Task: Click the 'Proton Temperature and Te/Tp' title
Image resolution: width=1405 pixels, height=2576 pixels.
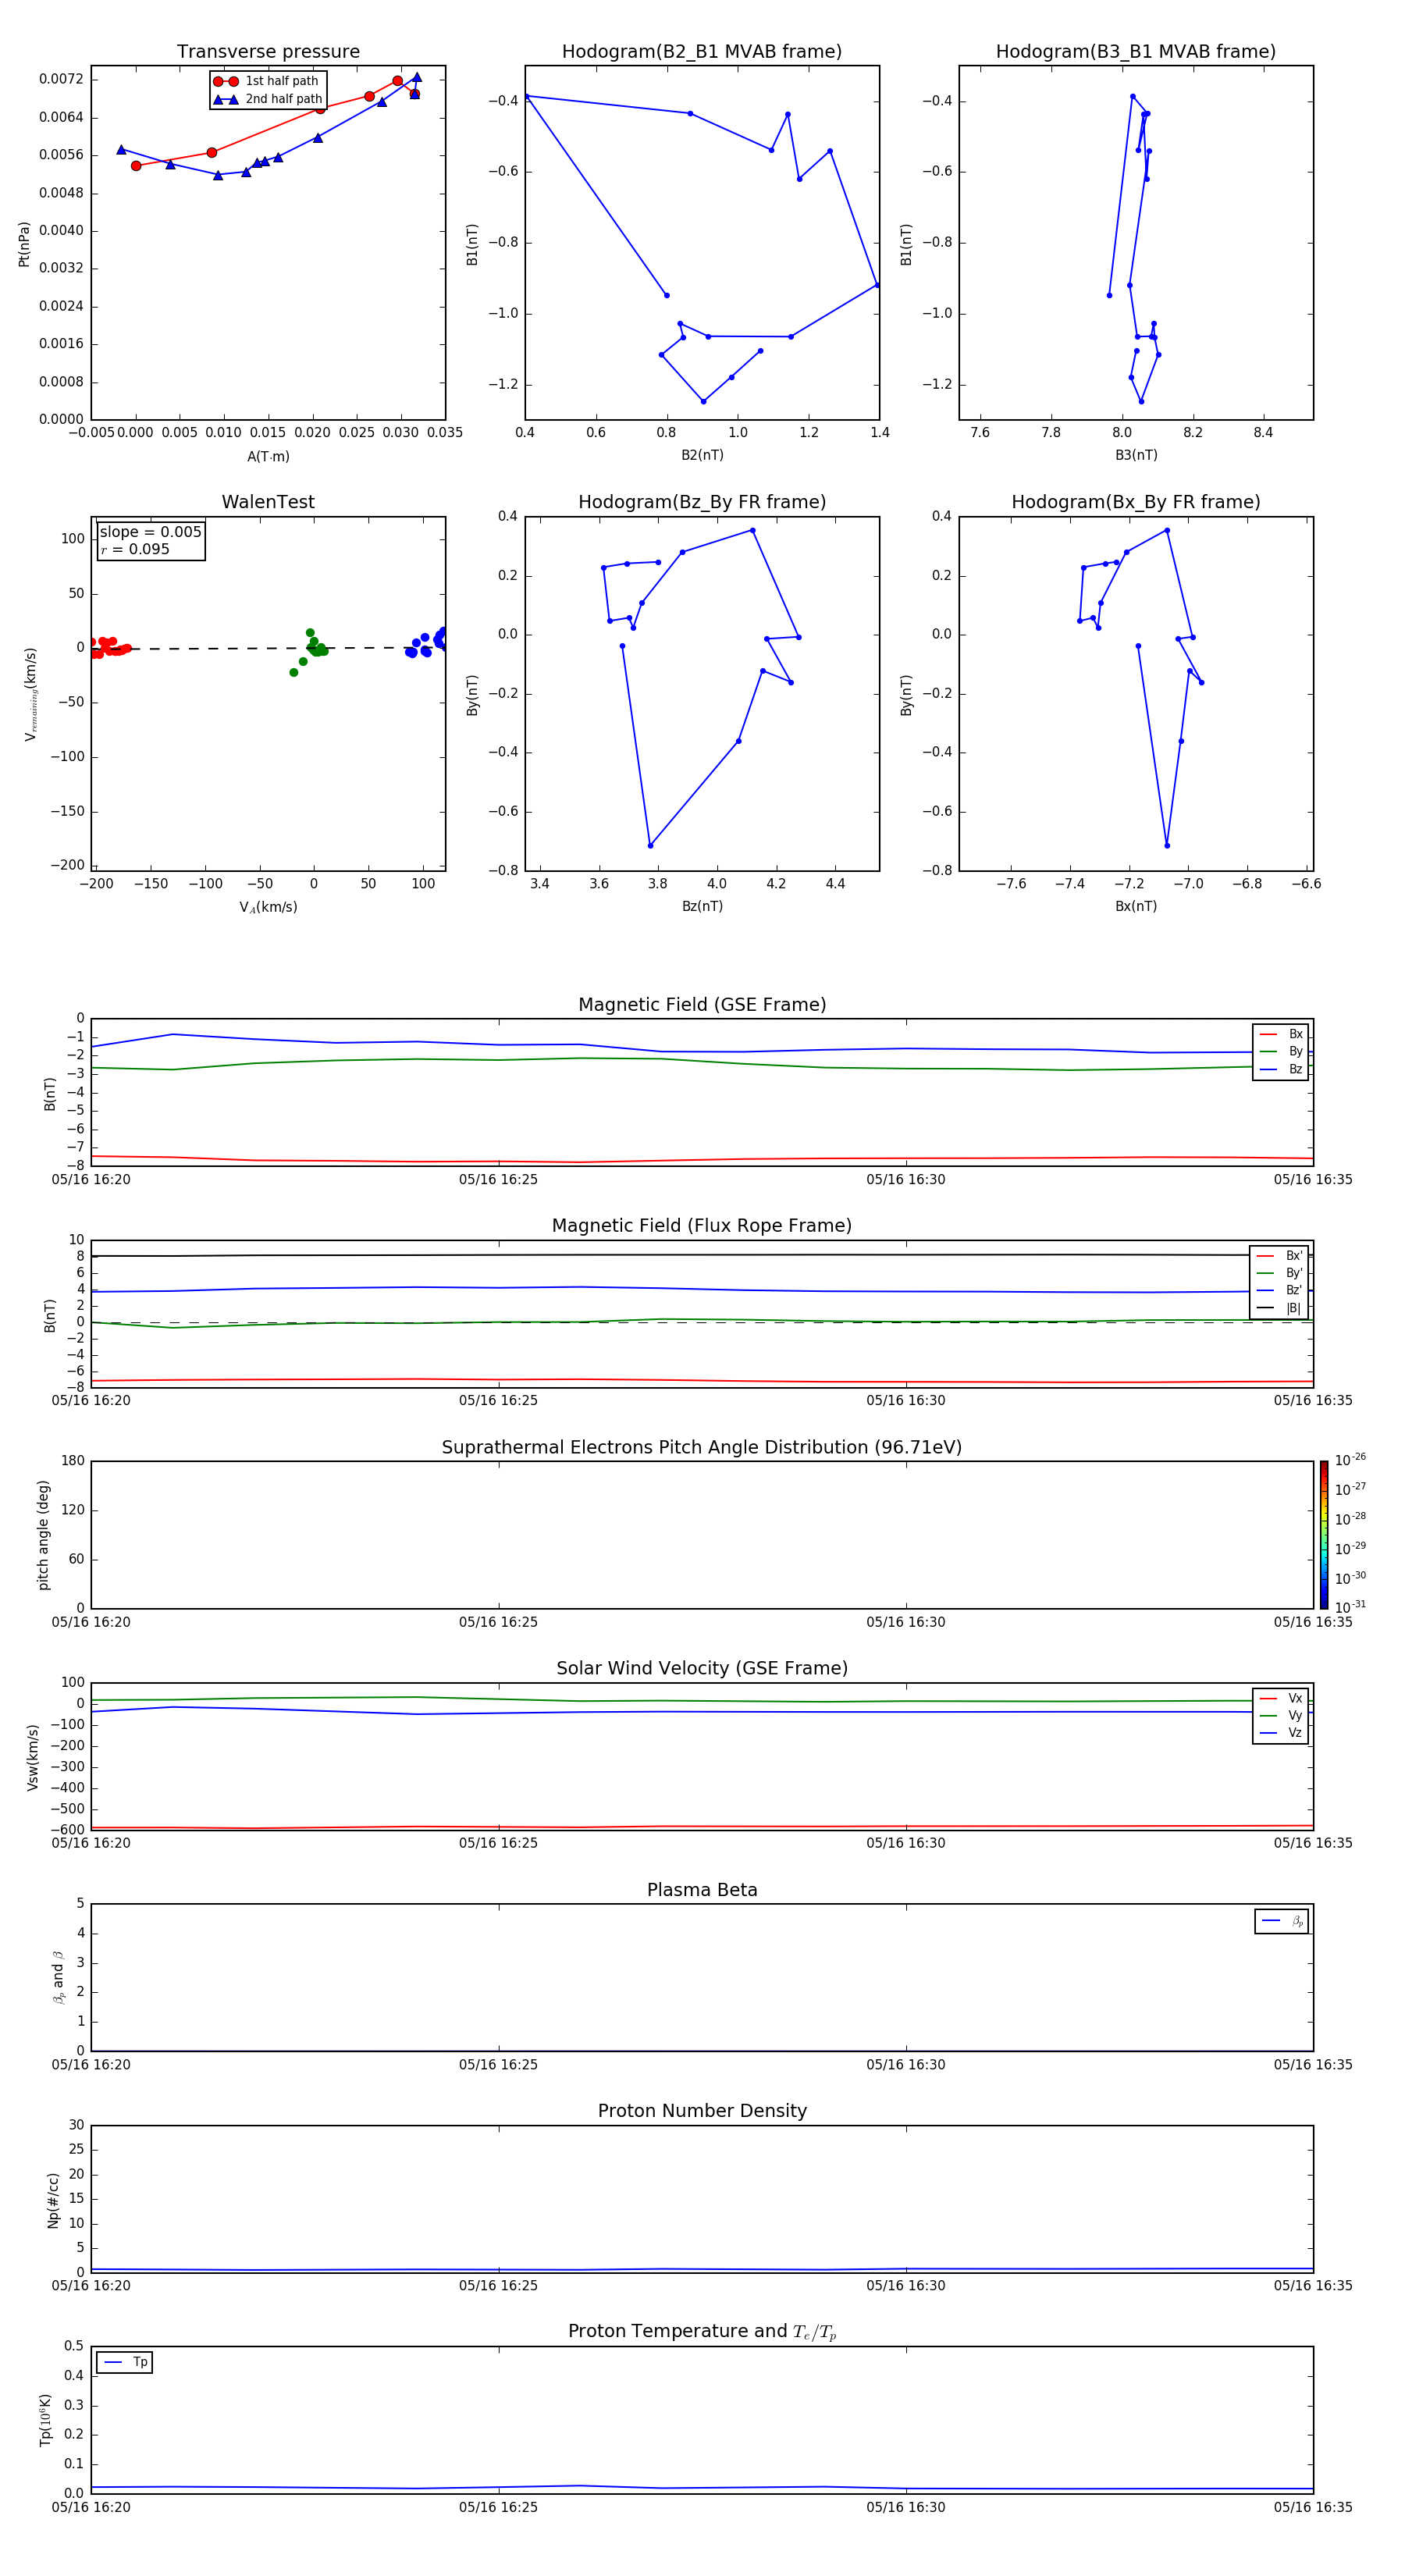Action: pos(702,2331)
